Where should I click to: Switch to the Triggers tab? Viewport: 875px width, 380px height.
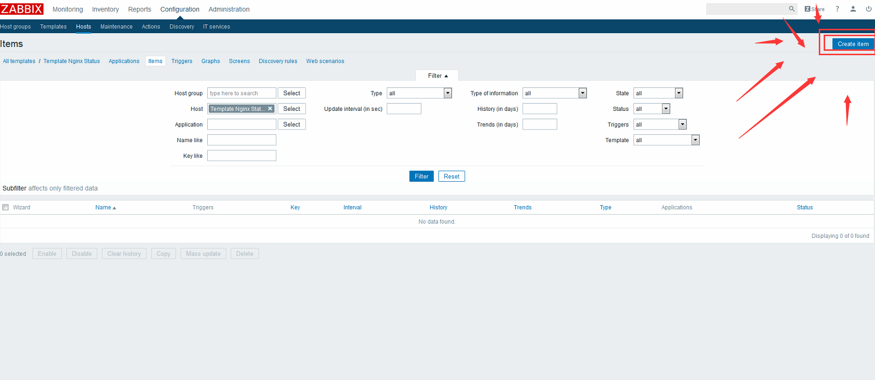(x=182, y=61)
